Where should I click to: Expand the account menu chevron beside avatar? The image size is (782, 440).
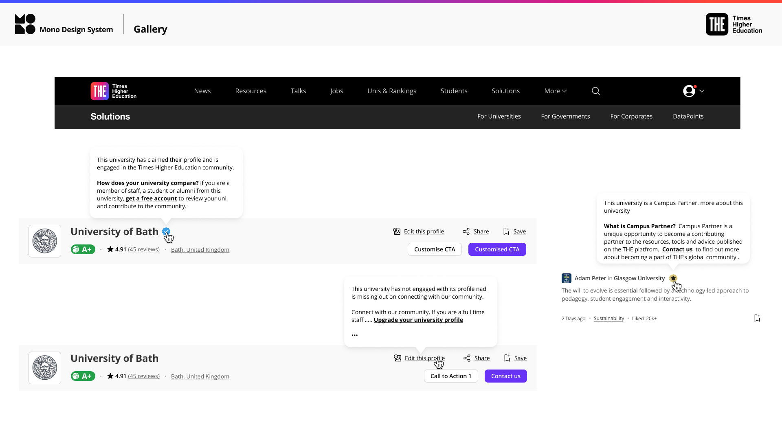702,91
